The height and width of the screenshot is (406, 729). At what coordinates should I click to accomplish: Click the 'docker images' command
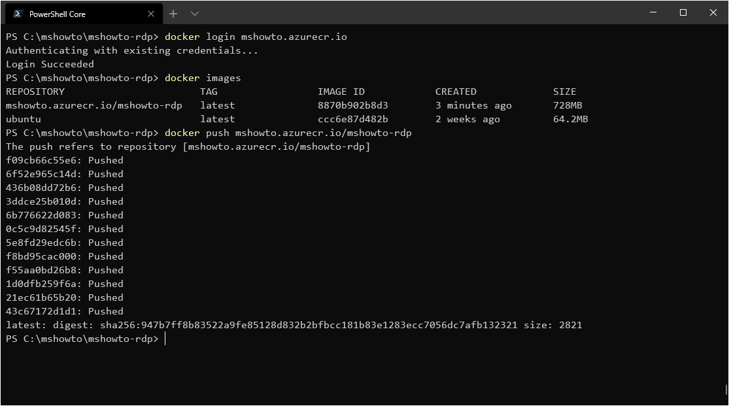tap(203, 78)
